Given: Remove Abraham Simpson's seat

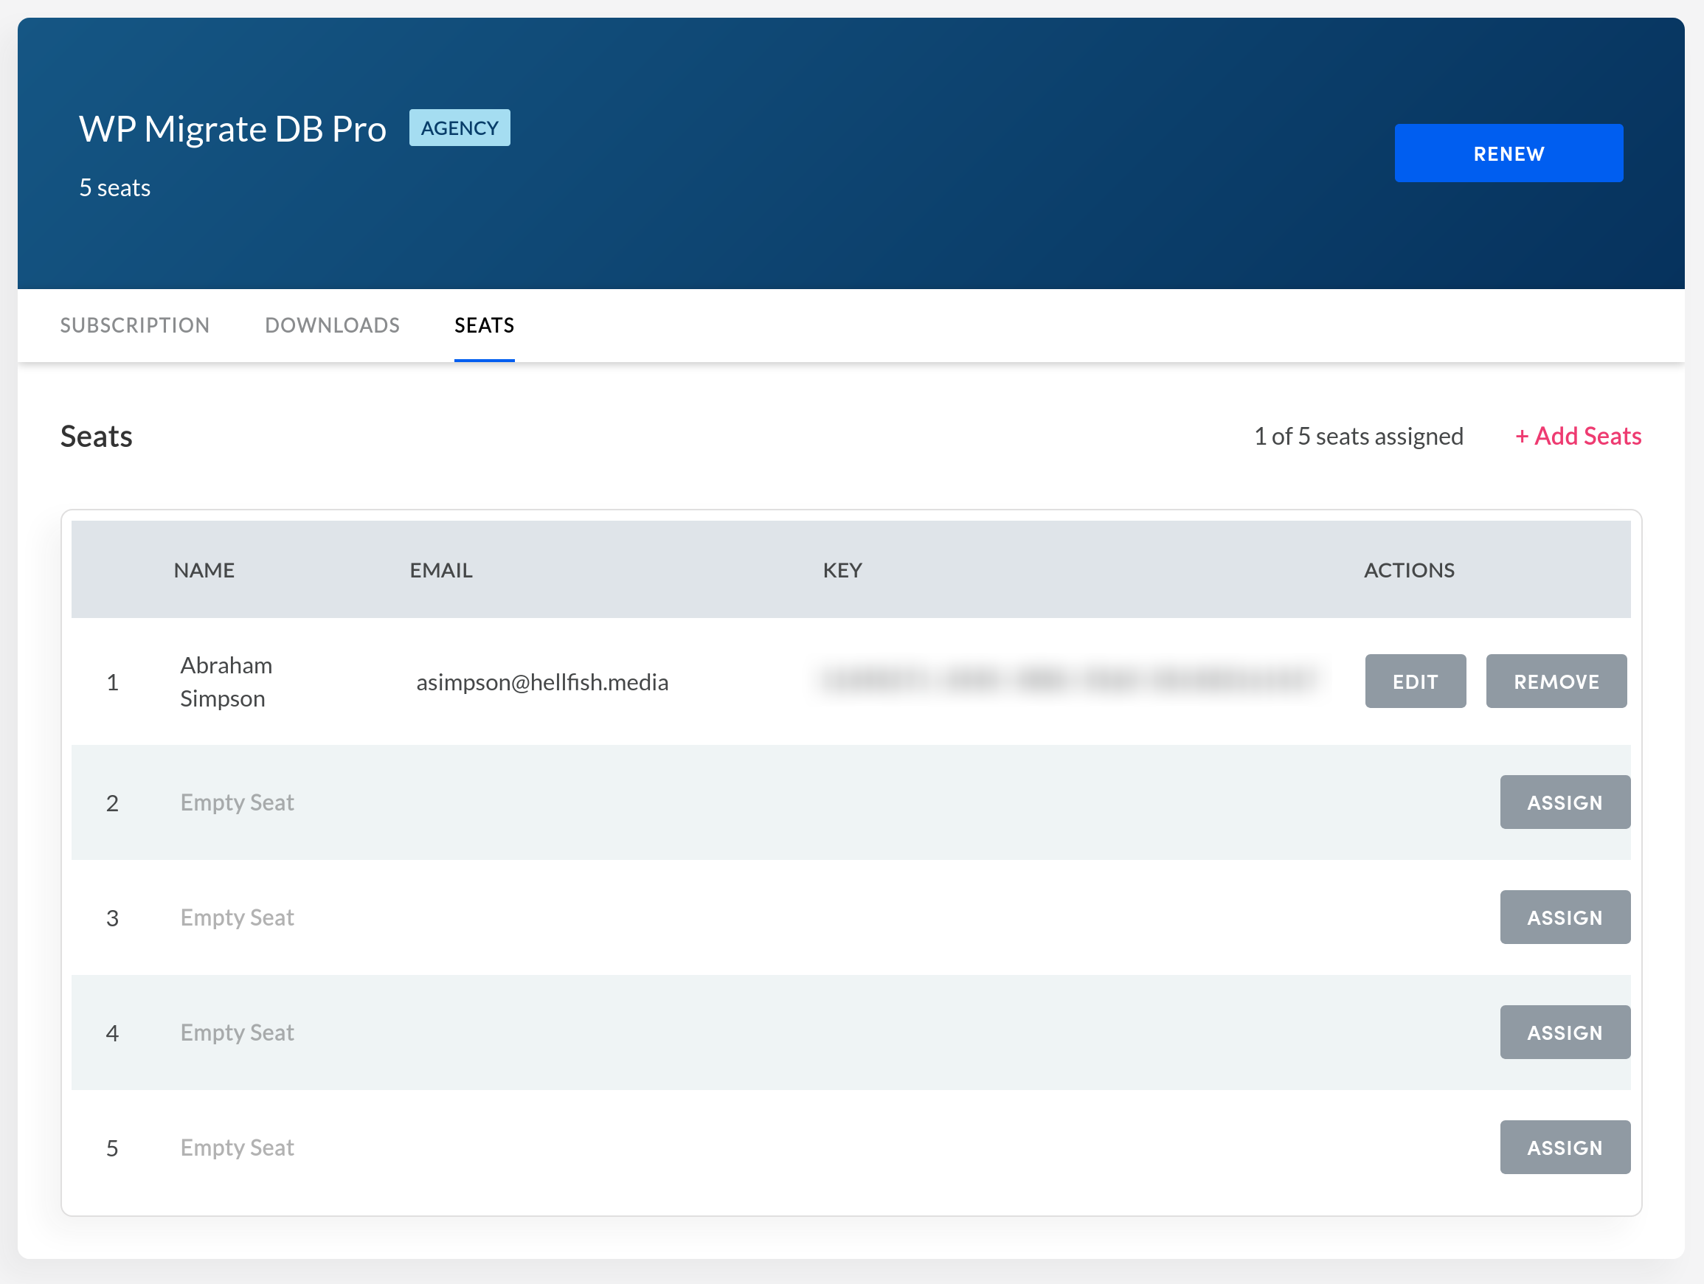Looking at the screenshot, I should (x=1556, y=681).
